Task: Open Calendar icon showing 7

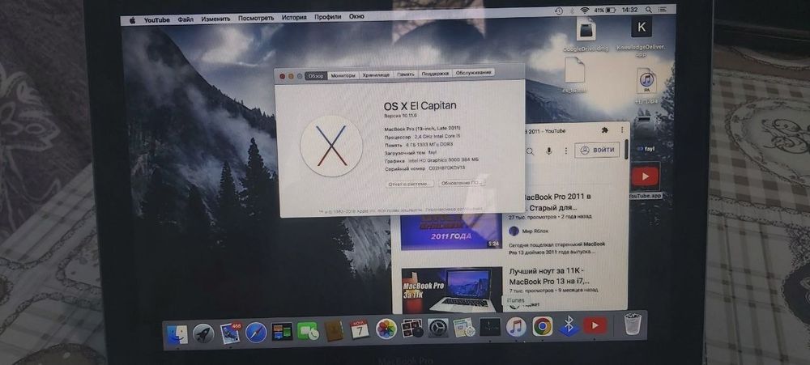Action: 360,329
